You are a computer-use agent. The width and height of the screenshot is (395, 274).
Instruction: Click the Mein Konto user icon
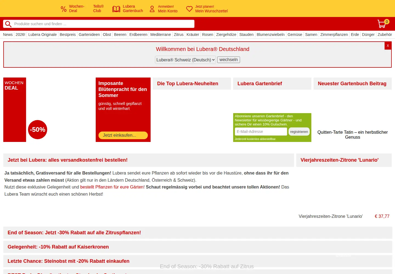pyautogui.click(x=152, y=9)
